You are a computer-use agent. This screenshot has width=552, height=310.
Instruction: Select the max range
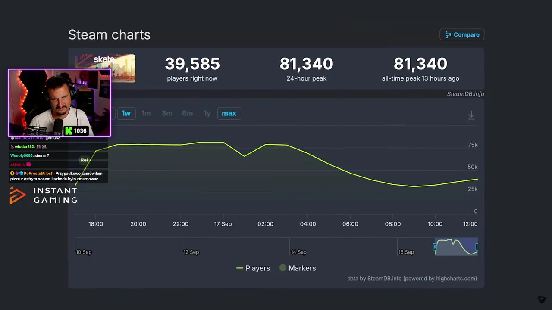click(x=229, y=113)
